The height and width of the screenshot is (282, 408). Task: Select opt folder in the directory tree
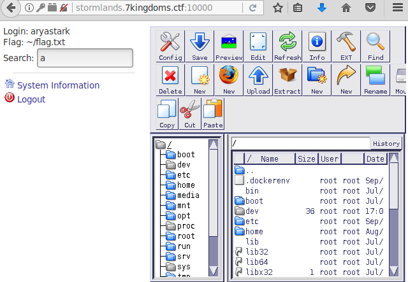[184, 215]
